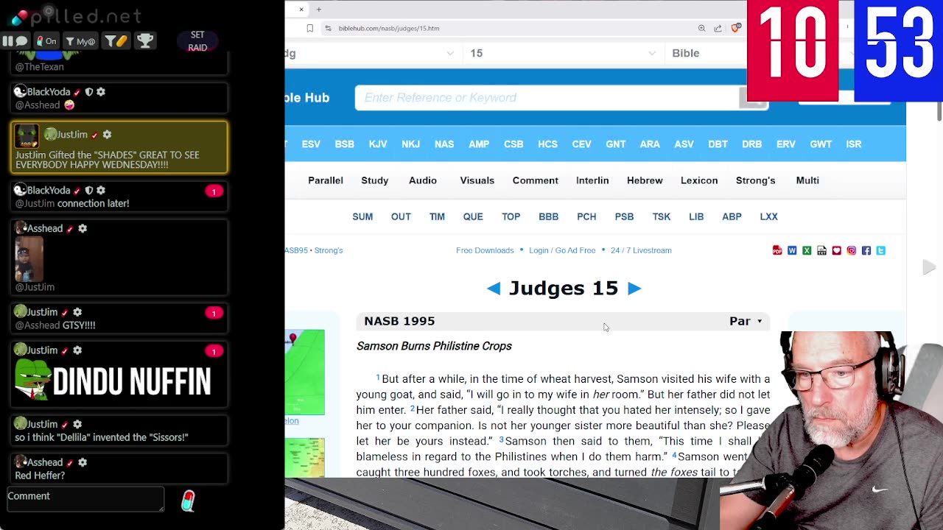Open gear on BlackYoda's 'connection later' message
This screenshot has height=530, width=943.
[x=101, y=191]
